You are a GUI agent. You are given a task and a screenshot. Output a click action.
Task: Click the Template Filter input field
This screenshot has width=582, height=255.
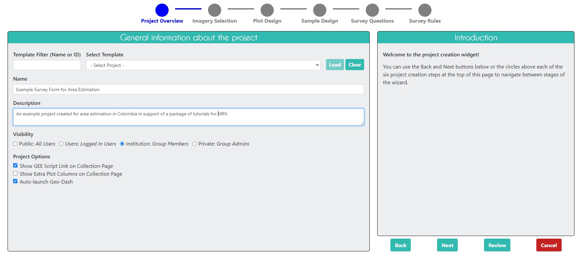(x=47, y=65)
